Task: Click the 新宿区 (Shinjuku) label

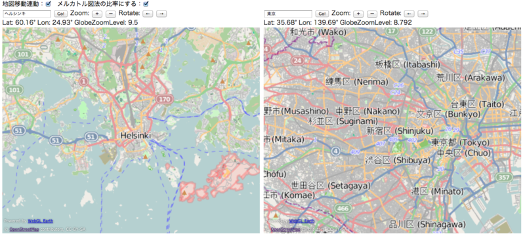Action: tap(400, 130)
